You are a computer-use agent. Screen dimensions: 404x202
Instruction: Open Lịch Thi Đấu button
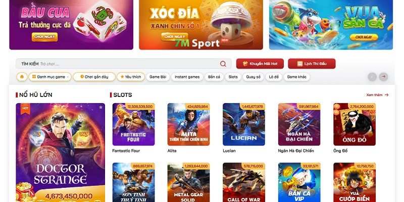point(312,64)
